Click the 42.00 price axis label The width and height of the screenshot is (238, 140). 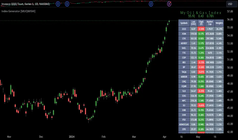pos(230,132)
